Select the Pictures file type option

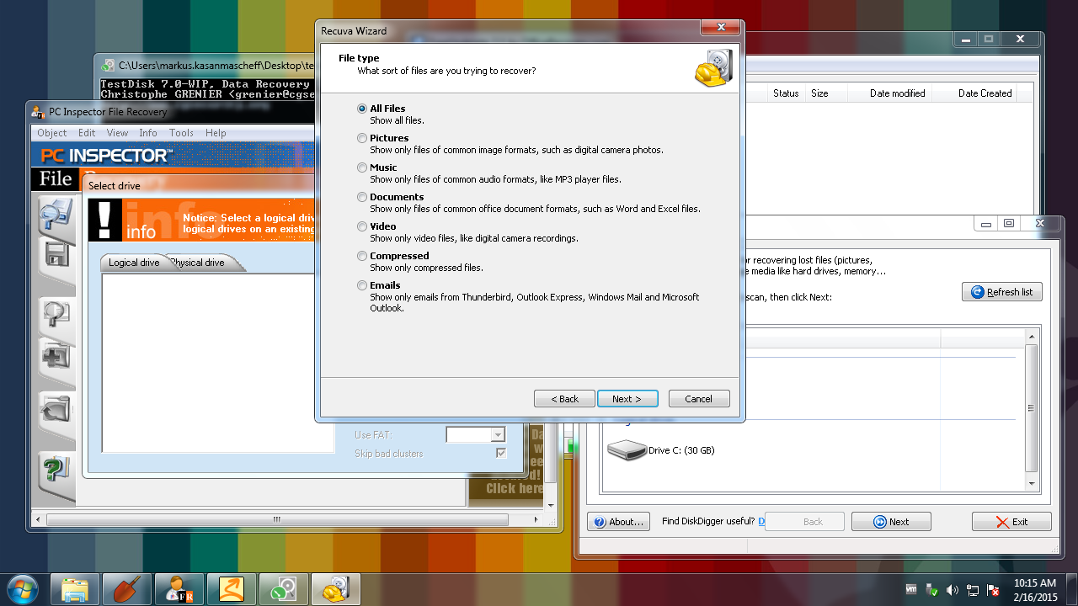tap(362, 138)
